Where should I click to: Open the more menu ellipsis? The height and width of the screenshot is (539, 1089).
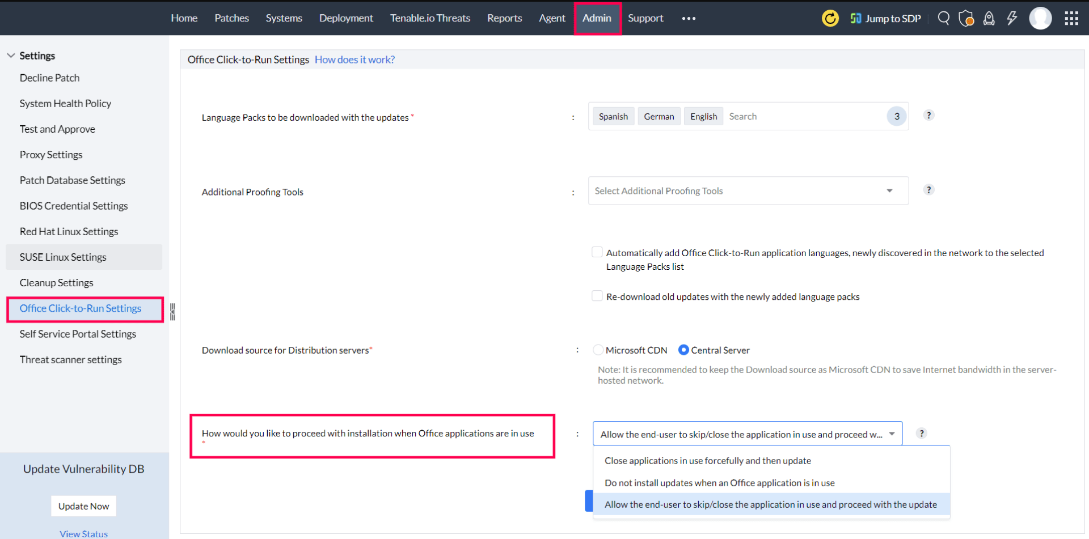[689, 18]
